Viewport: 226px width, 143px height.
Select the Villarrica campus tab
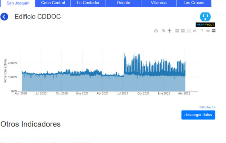[159, 3]
